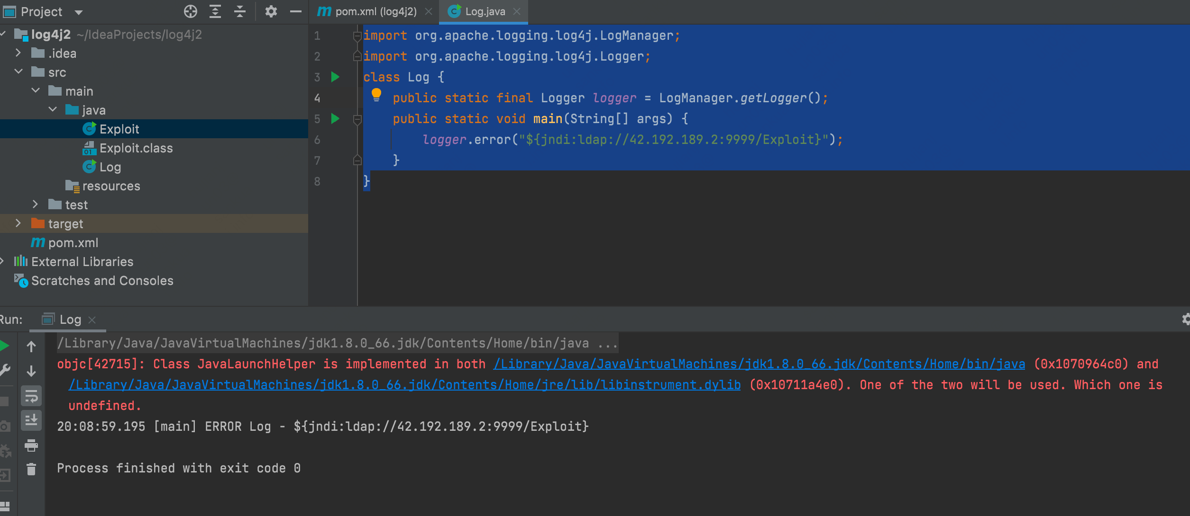Toggle scroll to end in console
Viewport: 1190px width, 516px height.
tap(31, 420)
